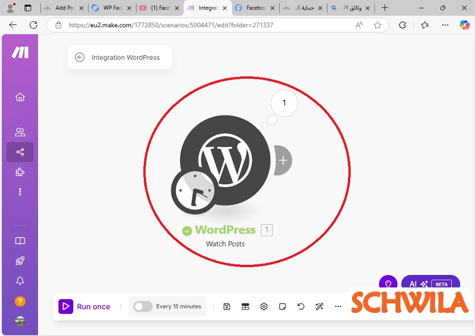
Task: Open the Team section in sidebar
Action: pyautogui.click(x=20, y=132)
